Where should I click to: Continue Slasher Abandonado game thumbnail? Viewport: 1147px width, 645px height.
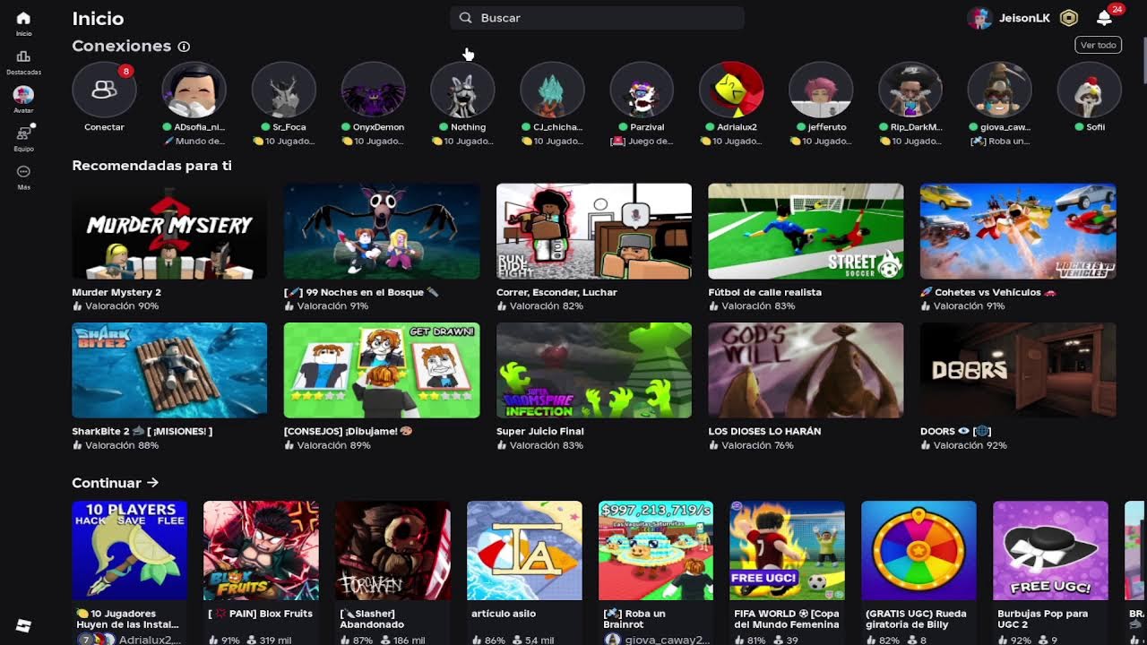[393, 550]
